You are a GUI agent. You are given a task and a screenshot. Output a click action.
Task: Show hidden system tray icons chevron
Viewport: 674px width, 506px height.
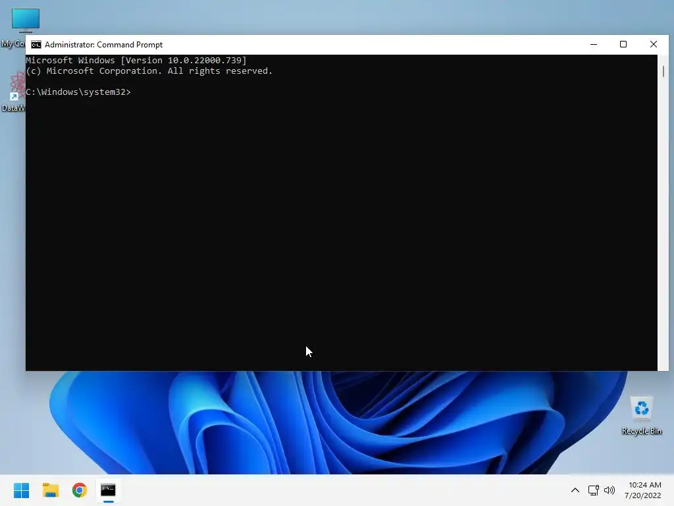click(575, 490)
